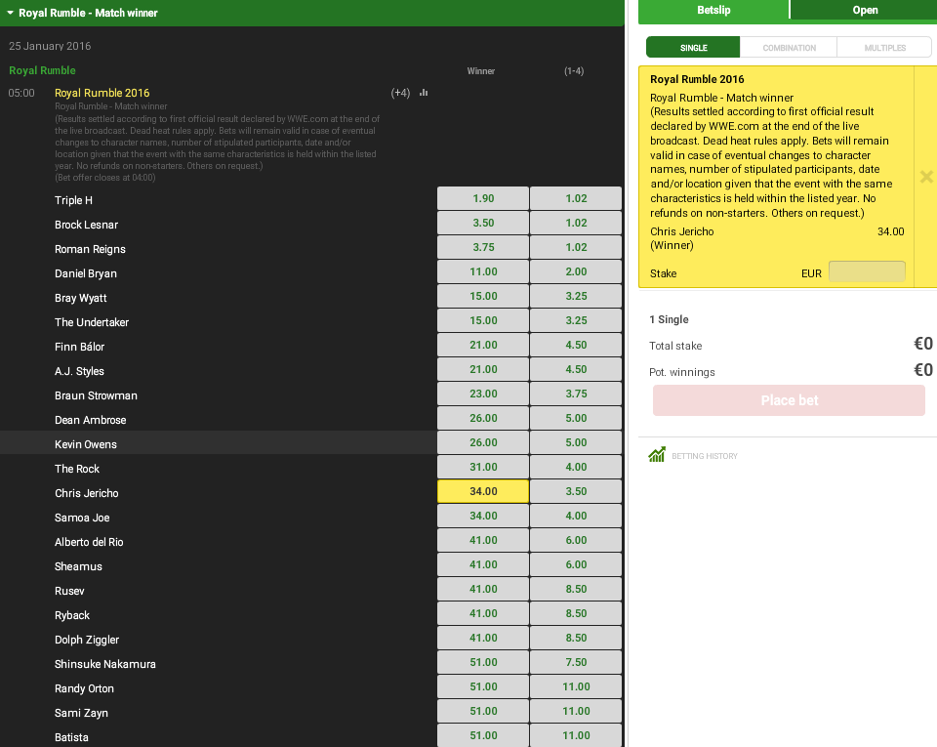Screen dimensions: 937x747
Task: Switch to the Open bets tab
Action: pos(865,10)
